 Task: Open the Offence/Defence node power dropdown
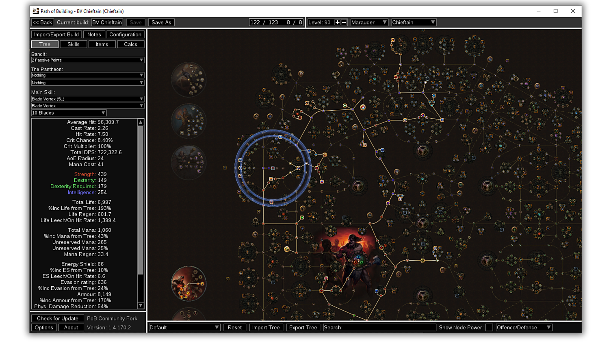point(524,327)
